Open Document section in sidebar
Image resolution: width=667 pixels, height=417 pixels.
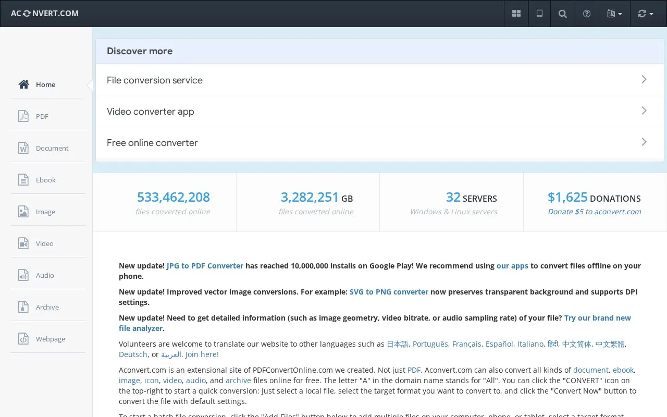click(48, 148)
